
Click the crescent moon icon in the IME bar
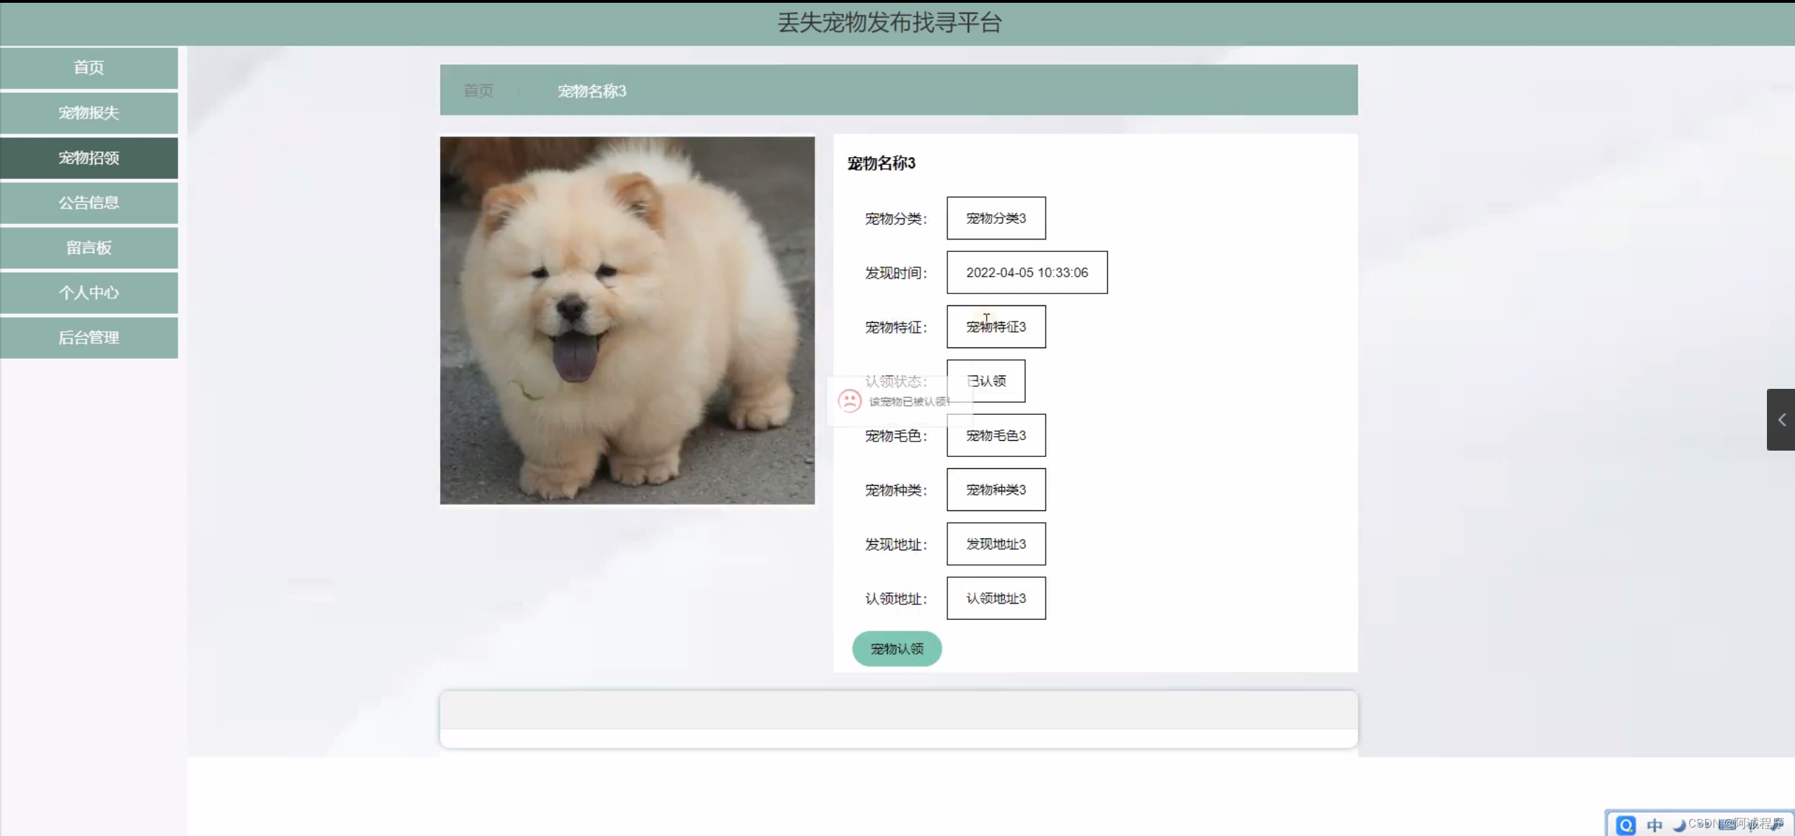(1679, 825)
